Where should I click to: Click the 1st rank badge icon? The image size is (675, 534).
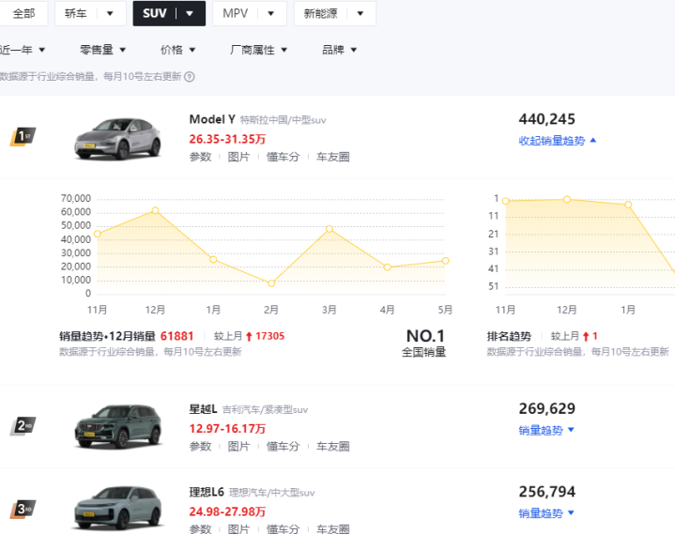[23, 137]
